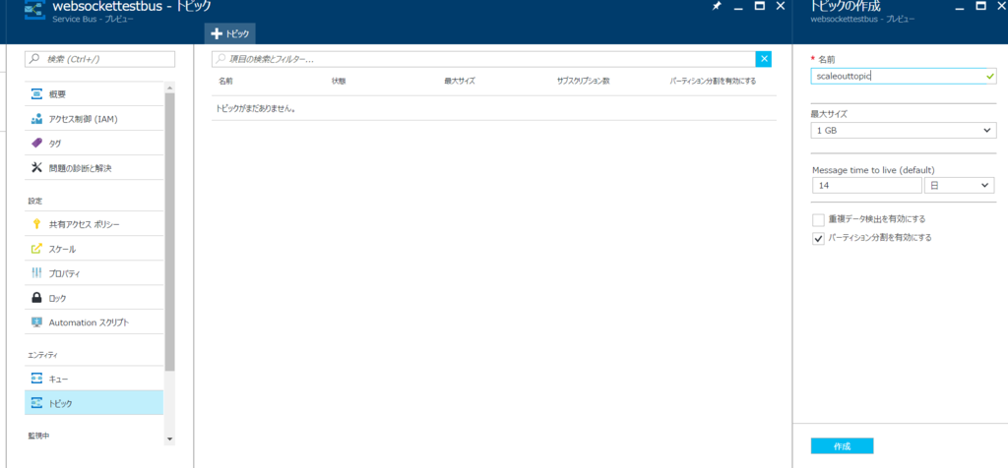Select トピック under エンティティ
1008x468 pixels.
pos(94,403)
